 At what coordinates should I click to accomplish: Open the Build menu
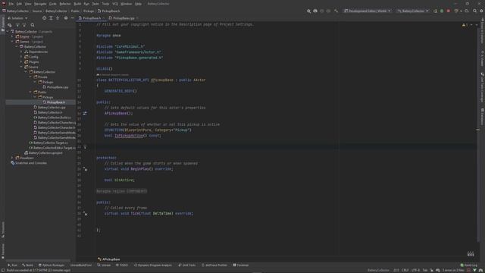pos(77,4)
